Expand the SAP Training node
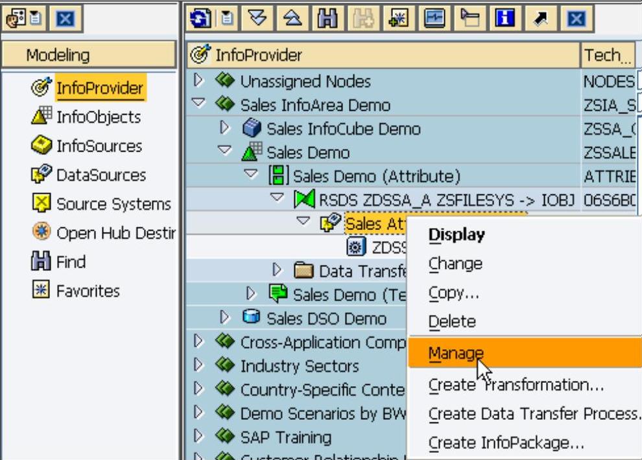This screenshot has width=642, height=460. click(198, 436)
